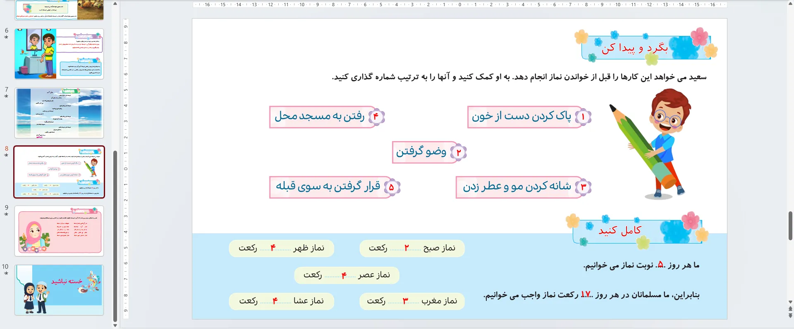Select the red heading کامل کنید
The width and height of the screenshot is (794, 329).
(620, 230)
